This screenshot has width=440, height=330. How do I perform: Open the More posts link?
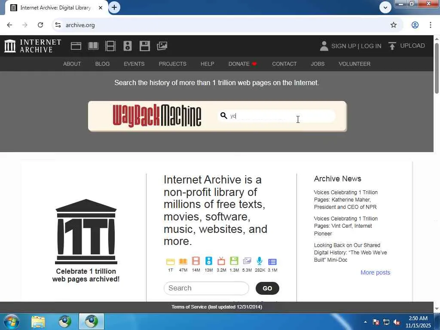(x=375, y=272)
